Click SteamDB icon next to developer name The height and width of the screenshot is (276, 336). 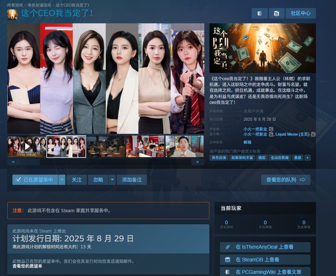click(x=271, y=129)
